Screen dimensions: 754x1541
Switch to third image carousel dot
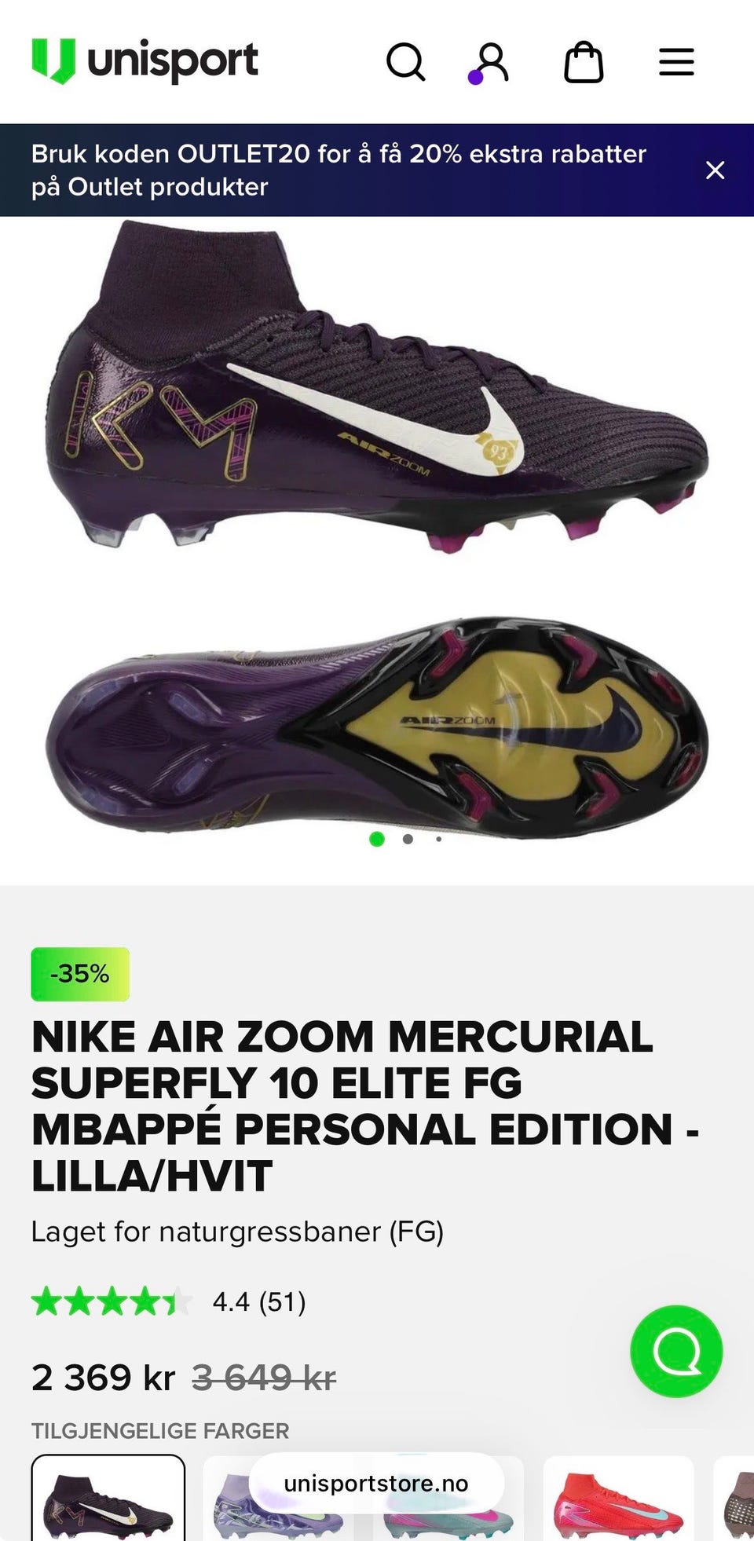click(438, 839)
